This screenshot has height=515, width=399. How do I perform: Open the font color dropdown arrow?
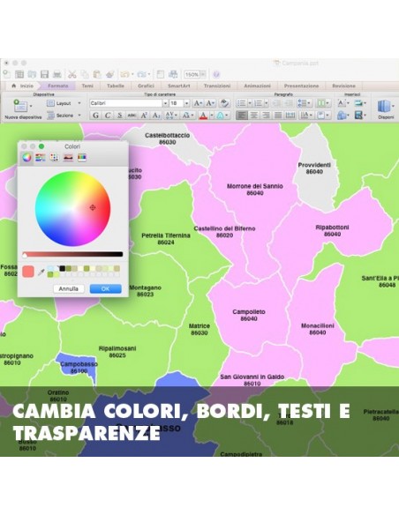211,116
